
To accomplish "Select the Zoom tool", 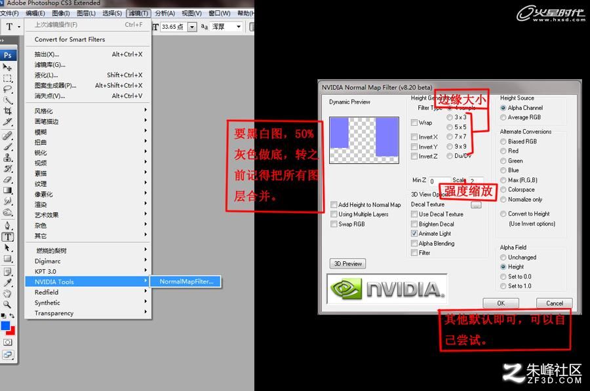I will click(x=7, y=305).
